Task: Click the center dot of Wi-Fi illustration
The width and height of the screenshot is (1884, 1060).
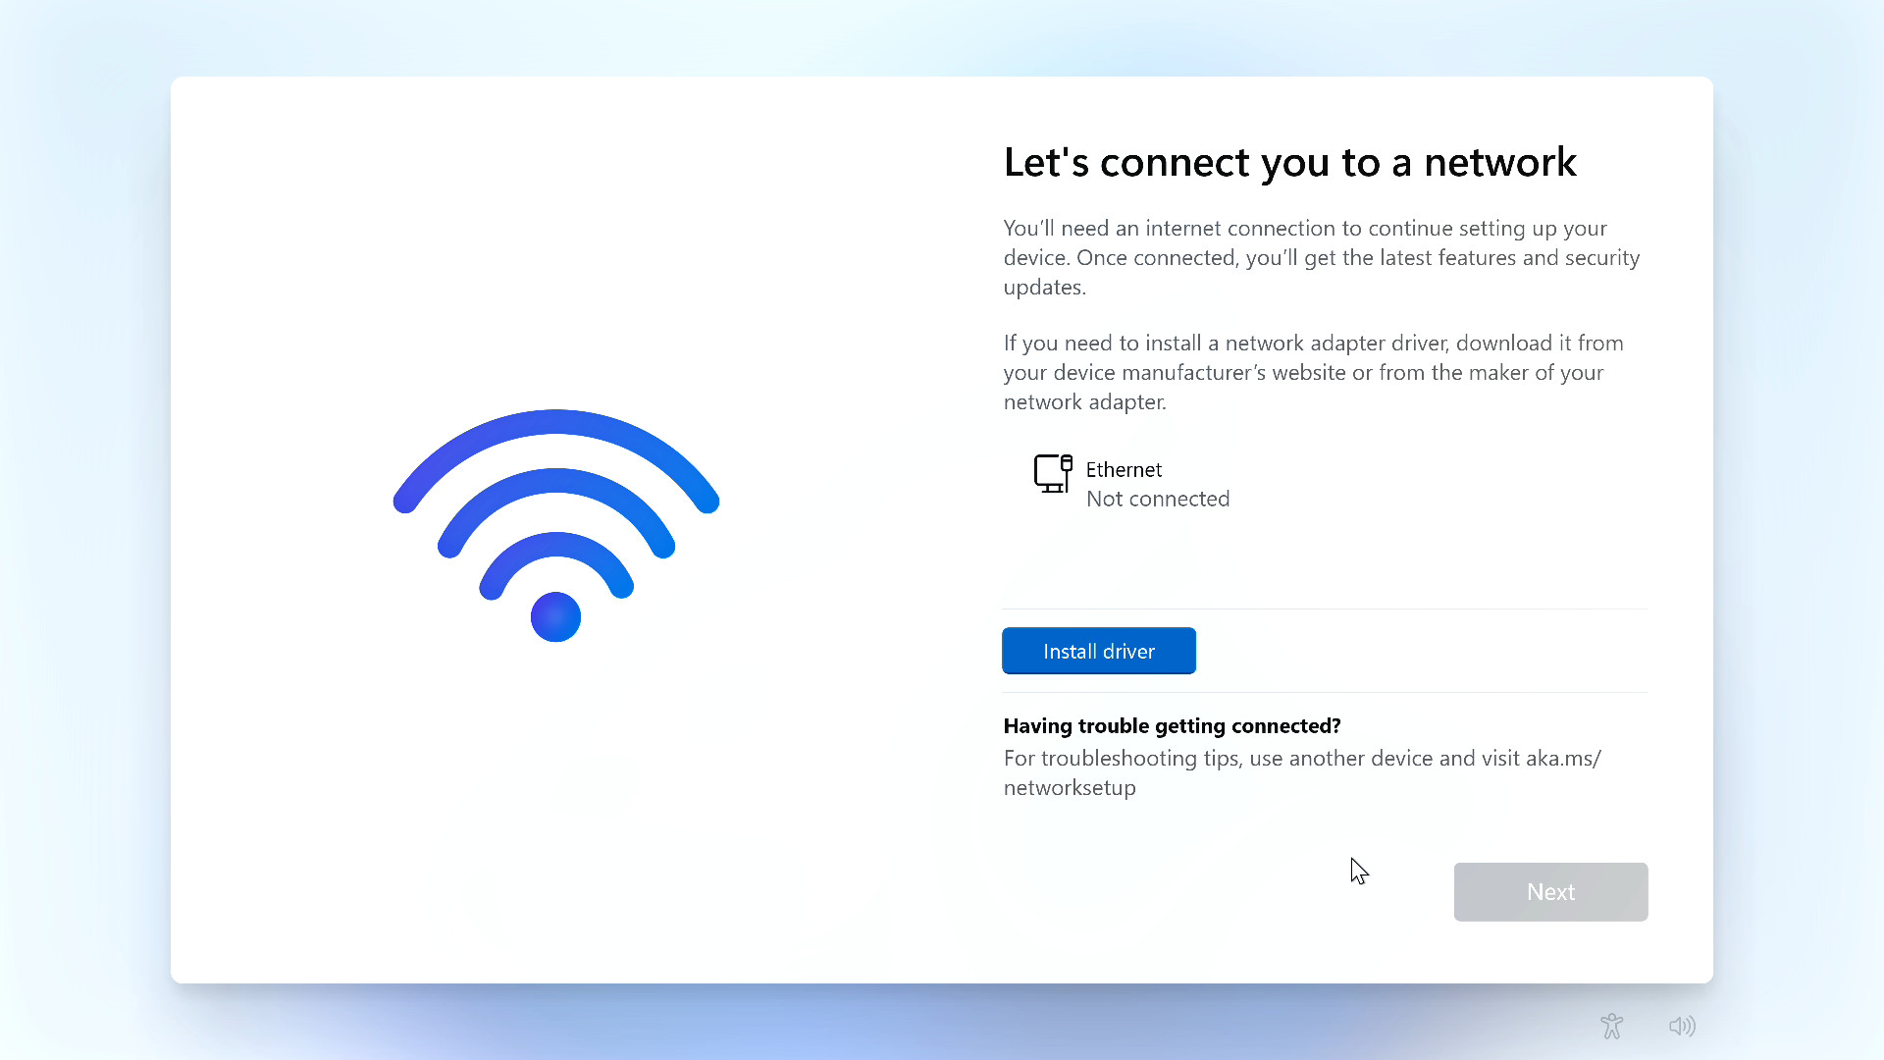Action: (x=555, y=617)
